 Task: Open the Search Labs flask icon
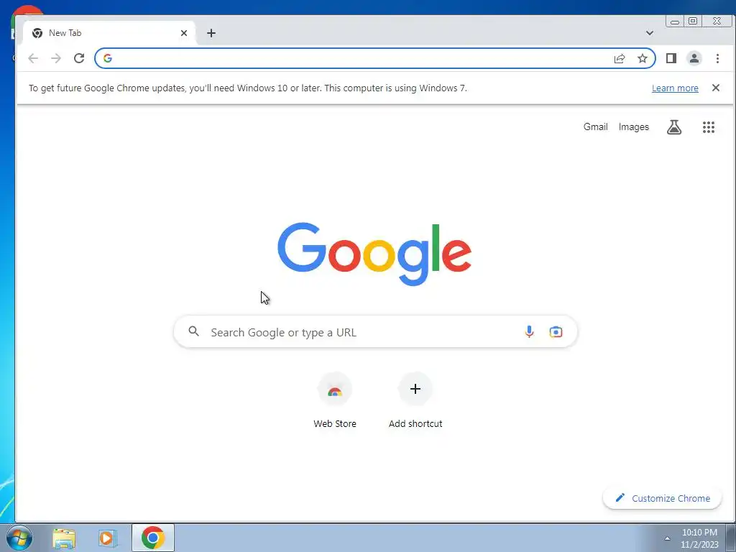click(674, 126)
